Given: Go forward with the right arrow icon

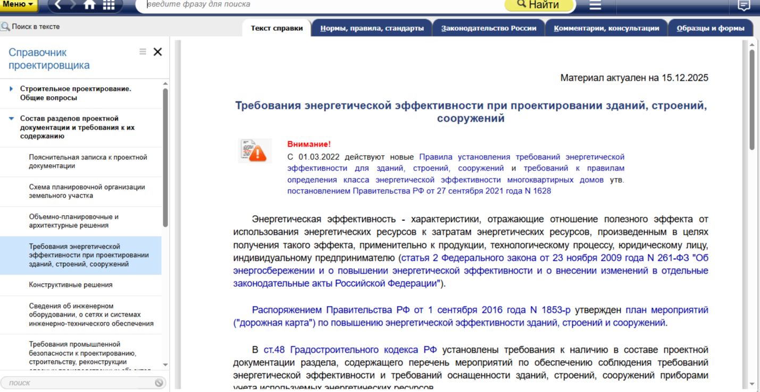Looking at the screenshot, I should (x=73, y=5).
